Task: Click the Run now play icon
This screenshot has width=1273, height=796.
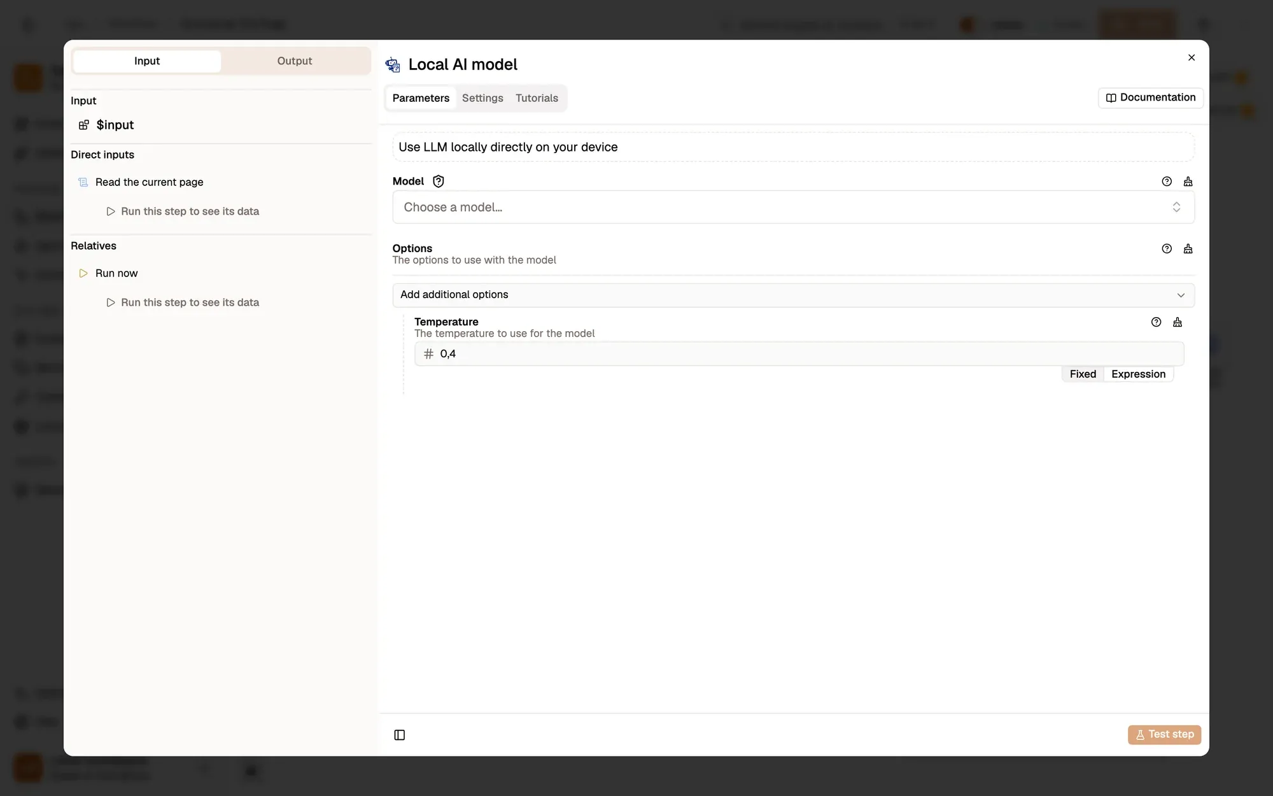Action: [83, 273]
